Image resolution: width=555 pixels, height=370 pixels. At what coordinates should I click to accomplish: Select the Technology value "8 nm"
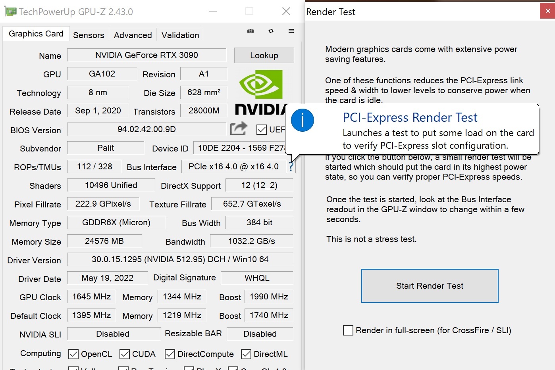98,92
